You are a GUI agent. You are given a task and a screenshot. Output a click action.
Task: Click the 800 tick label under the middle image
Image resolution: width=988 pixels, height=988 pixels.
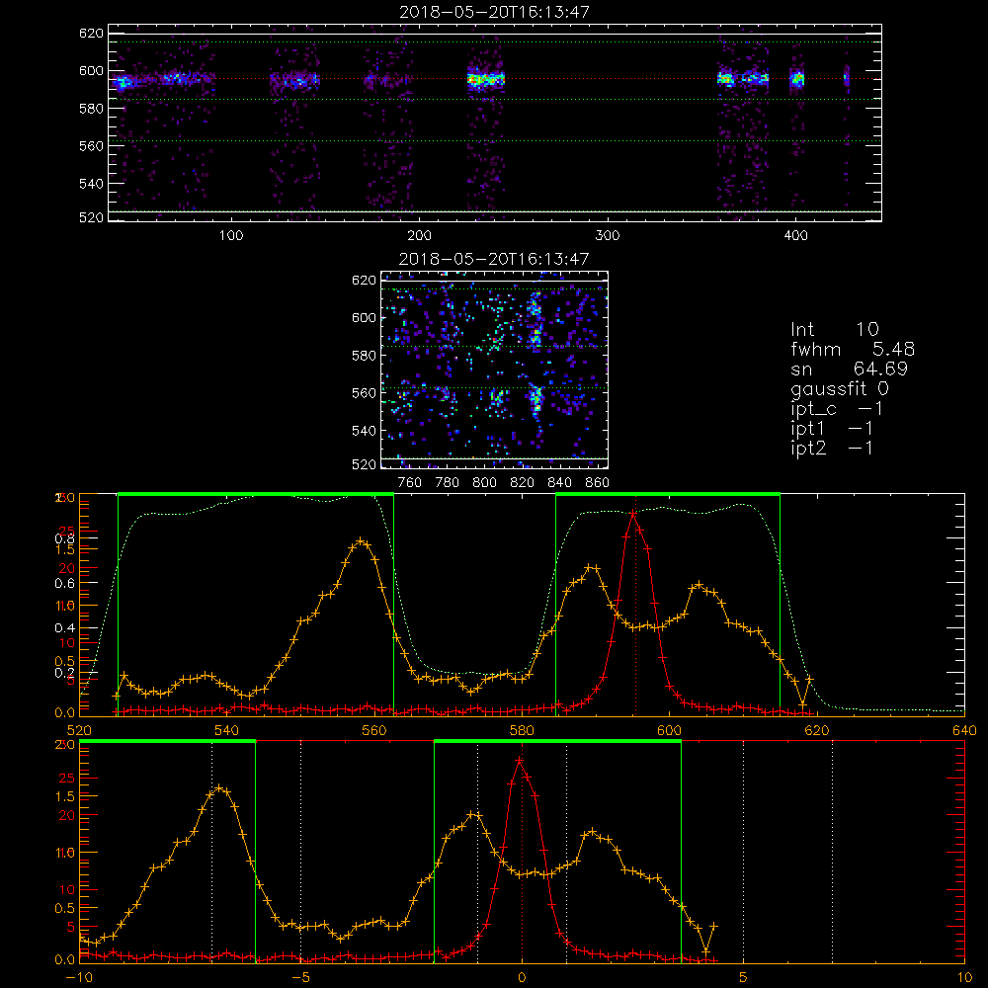pos(484,483)
